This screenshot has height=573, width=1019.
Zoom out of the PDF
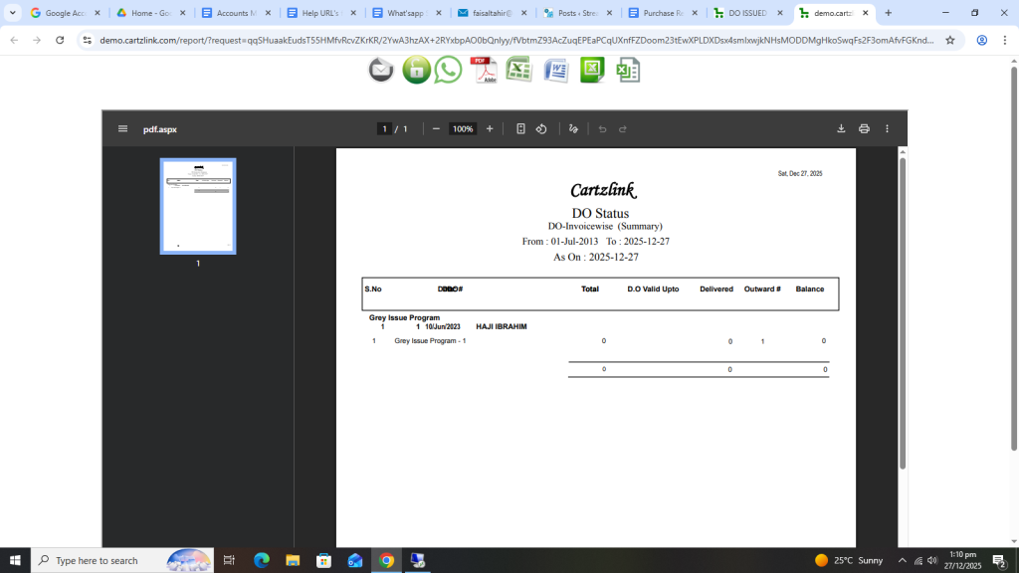tap(436, 129)
